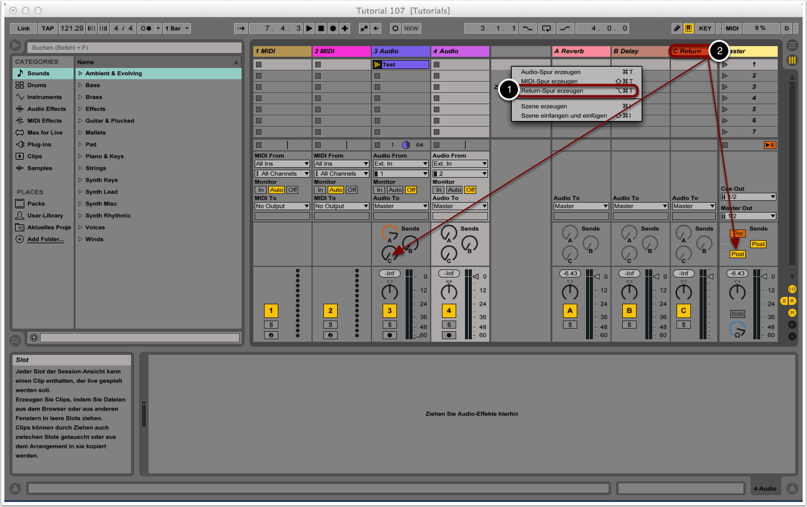Expand the Guitar & Plucked folder
807x507 pixels.
click(x=81, y=121)
